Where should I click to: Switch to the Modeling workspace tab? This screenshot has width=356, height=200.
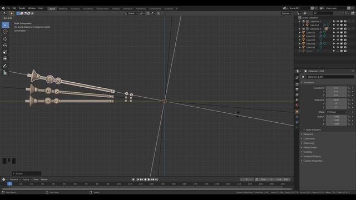[x=63, y=9]
